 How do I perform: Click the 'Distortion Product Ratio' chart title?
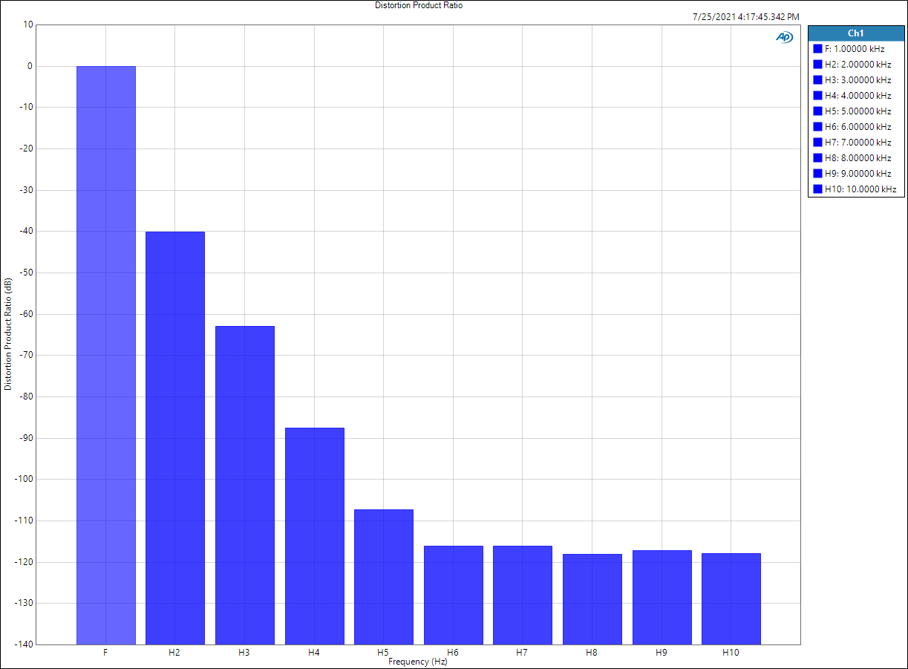[419, 5]
